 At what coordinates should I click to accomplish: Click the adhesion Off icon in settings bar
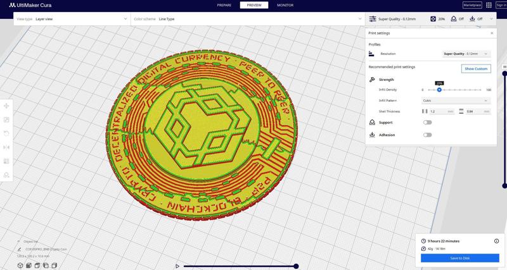pyautogui.click(x=472, y=19)
